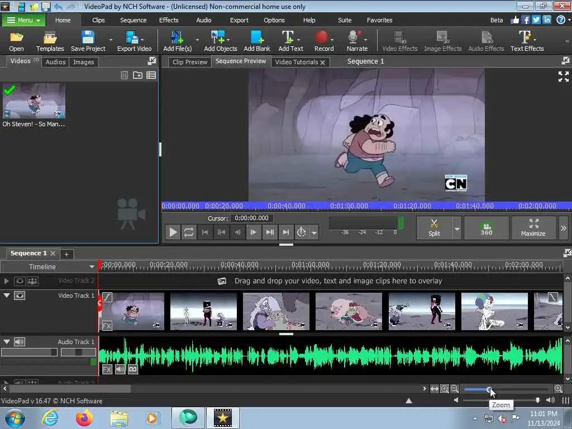
Task: Click the Maximize preview button
Action: 533,228
